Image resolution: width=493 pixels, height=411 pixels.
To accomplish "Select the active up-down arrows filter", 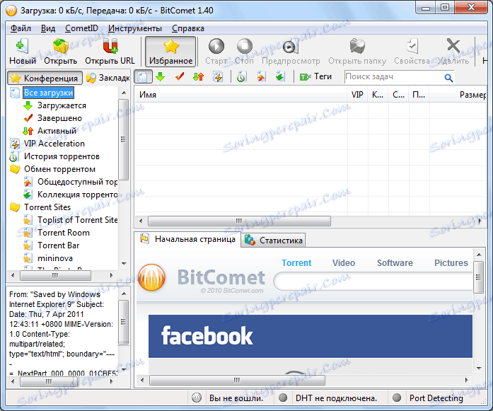I will [198, 76].
